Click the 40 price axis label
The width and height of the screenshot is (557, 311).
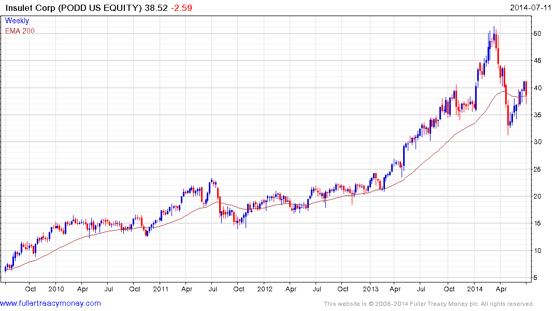coord(537,88)
